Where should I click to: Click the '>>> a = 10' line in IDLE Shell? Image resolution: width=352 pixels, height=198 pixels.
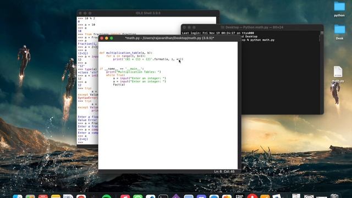[x=86, y=25]
